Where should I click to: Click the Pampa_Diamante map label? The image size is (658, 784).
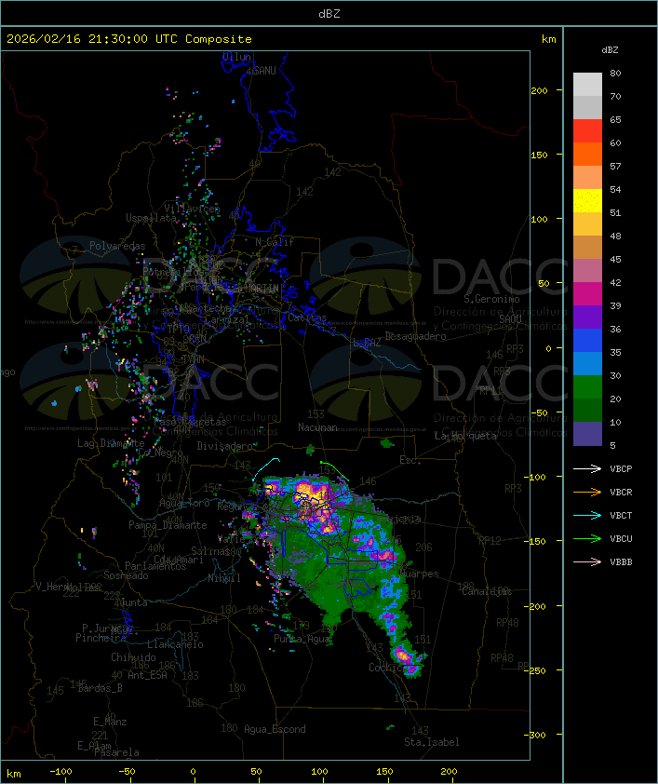click(168, 525)
